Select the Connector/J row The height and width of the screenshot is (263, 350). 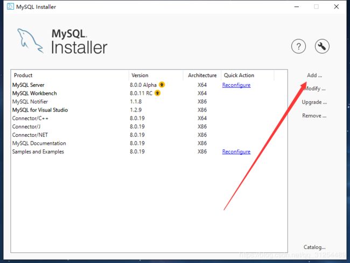point(149,127)
